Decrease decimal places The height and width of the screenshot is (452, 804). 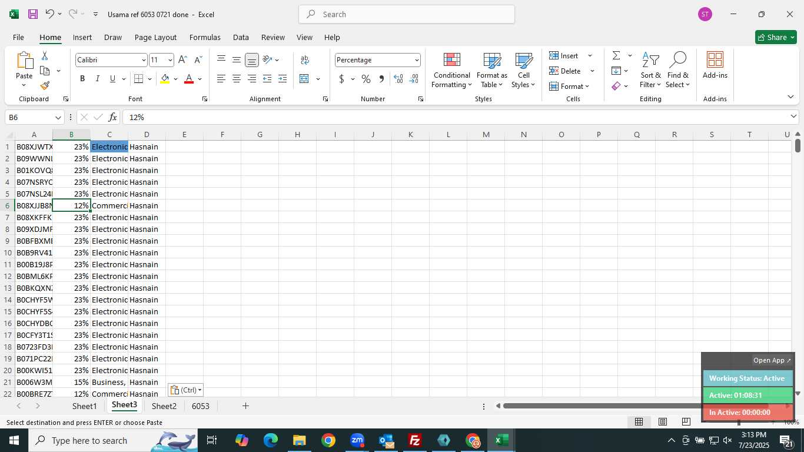point(414,79)
